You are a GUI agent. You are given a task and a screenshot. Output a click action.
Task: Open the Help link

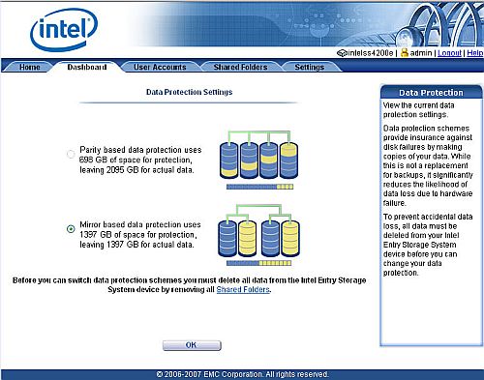[475, 53]
